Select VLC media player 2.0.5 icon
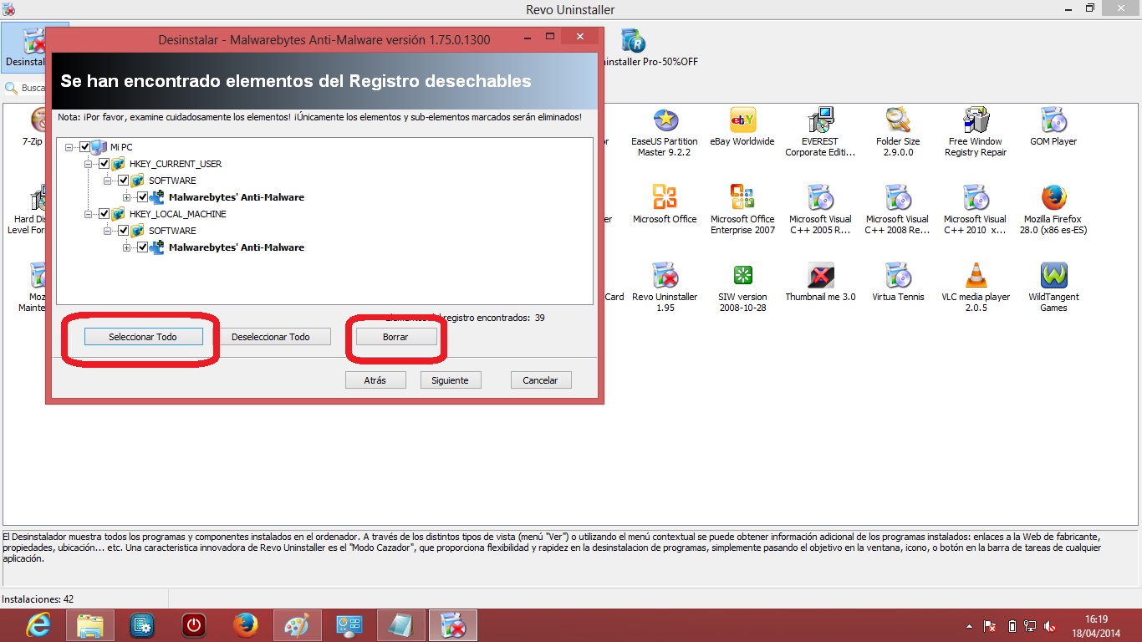This screenshot has height=642, width=1142. 976,275
